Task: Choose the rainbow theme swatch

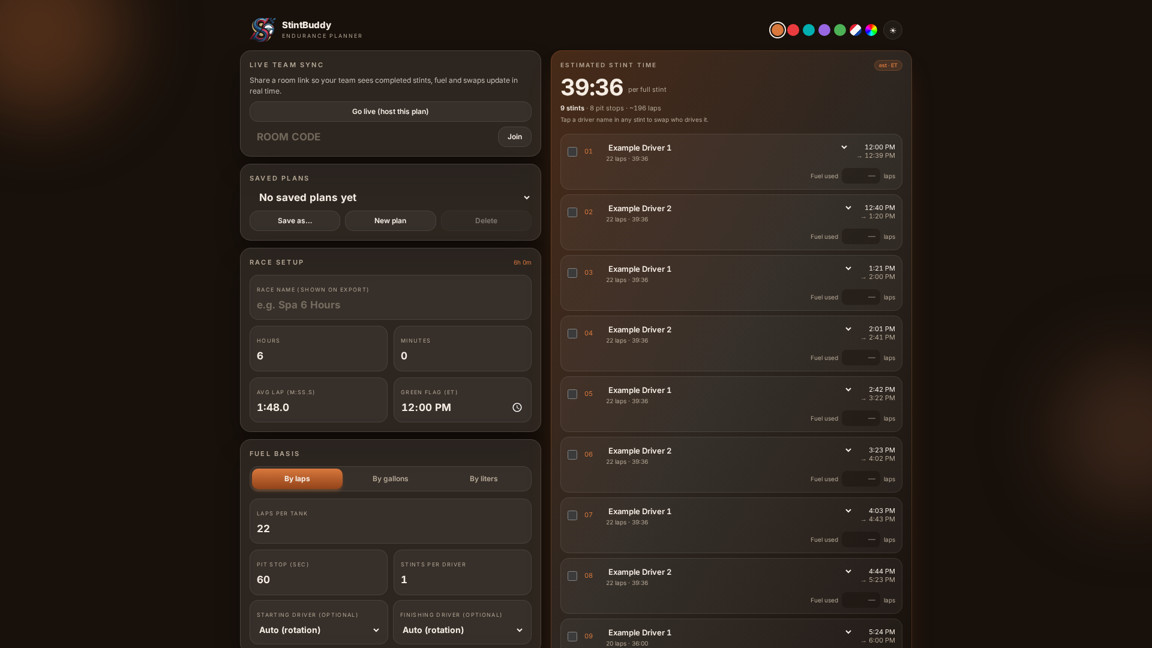Action: pyautogui.click(x=871, y=30)
